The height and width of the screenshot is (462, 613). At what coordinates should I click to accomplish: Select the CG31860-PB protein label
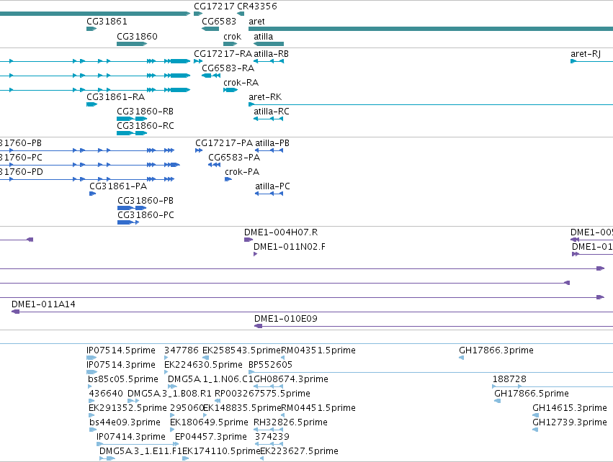tap(146, 201)
